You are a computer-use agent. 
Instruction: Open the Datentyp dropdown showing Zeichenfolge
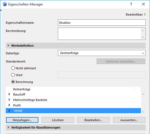click(102, 53)
